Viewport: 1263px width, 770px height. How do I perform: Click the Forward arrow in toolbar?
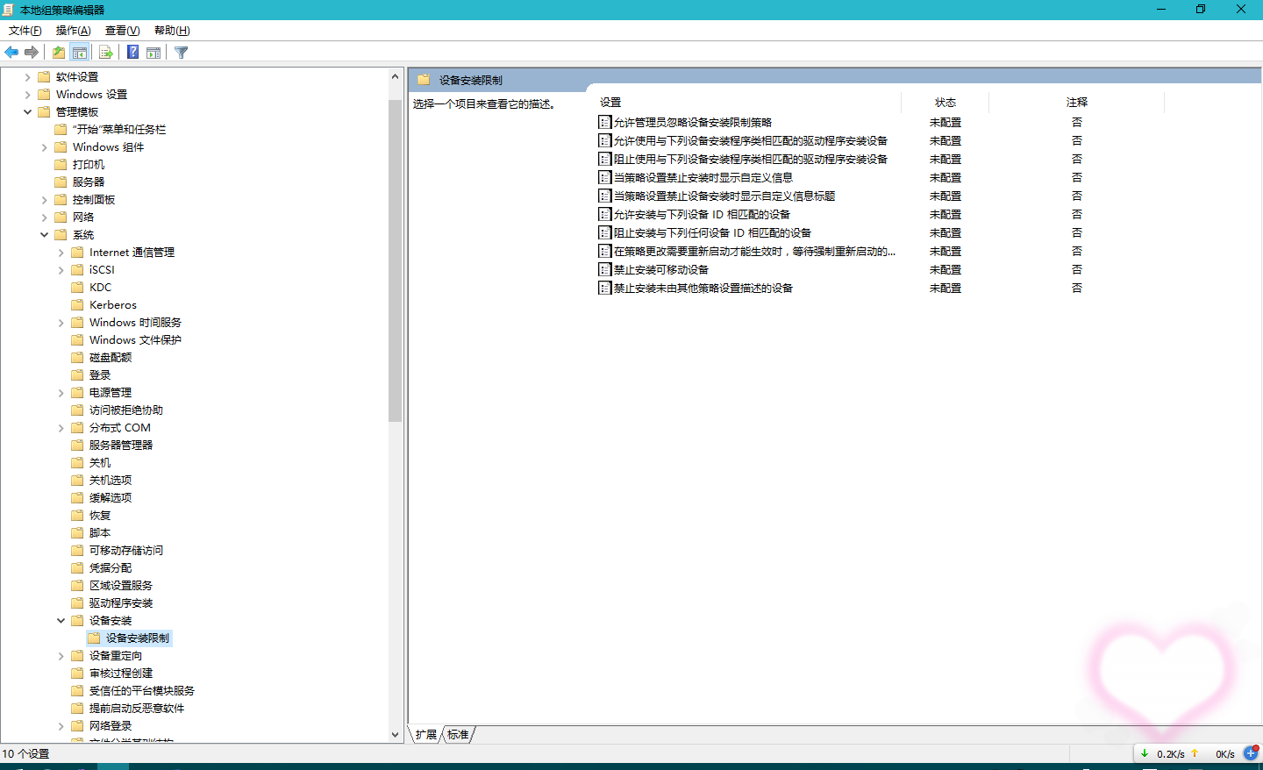32,53
